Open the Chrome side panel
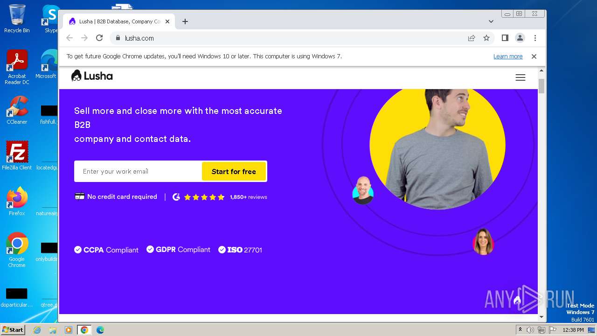Image resolution: width=597 pixels, height=336 pixels. 505,38
